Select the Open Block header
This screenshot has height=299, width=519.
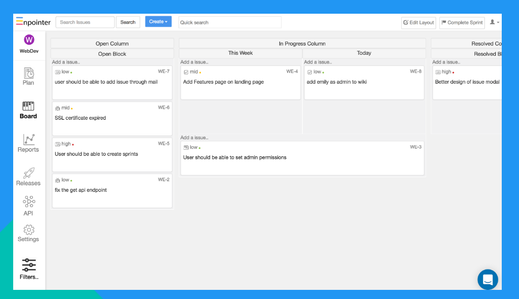coord(112,54)
